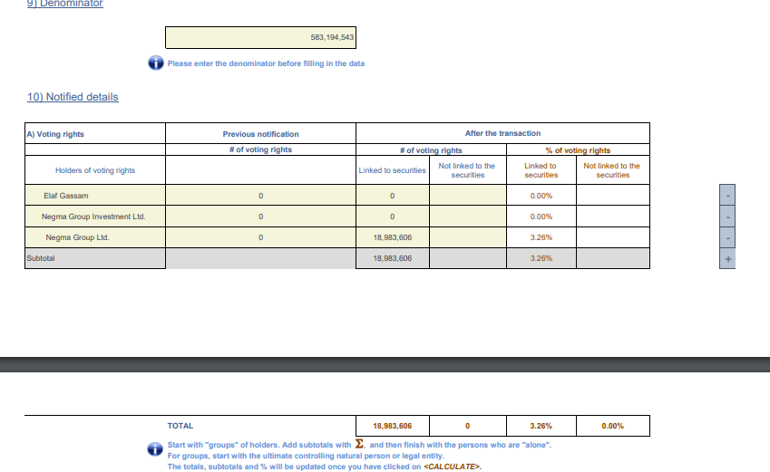Screen dimensions: 770x472
Task: Select holder cell 'Negma Group Investment Ltd.'
Action: point(95,217)
